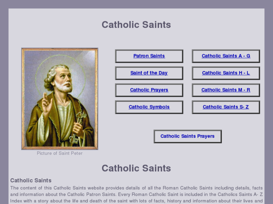Click the small bold 'Catholic Saints' subheading
The image size is (273, 204).
[31, 180]
